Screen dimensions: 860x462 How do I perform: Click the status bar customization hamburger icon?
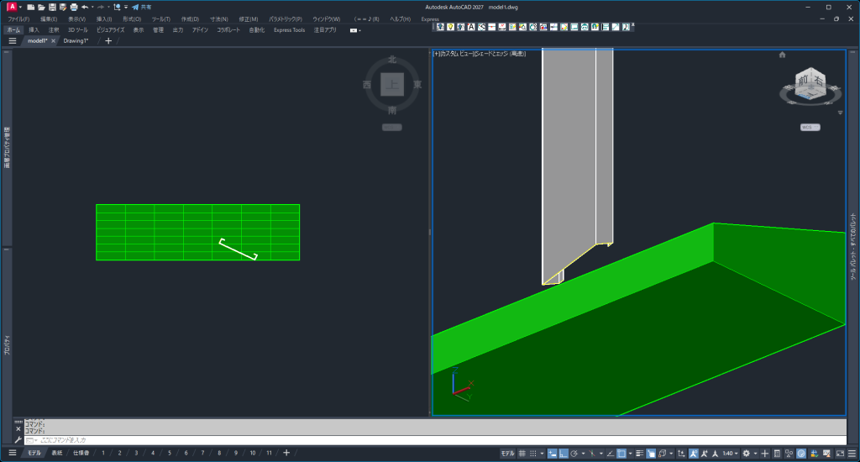pyautogui.click(x=851, y=454)
